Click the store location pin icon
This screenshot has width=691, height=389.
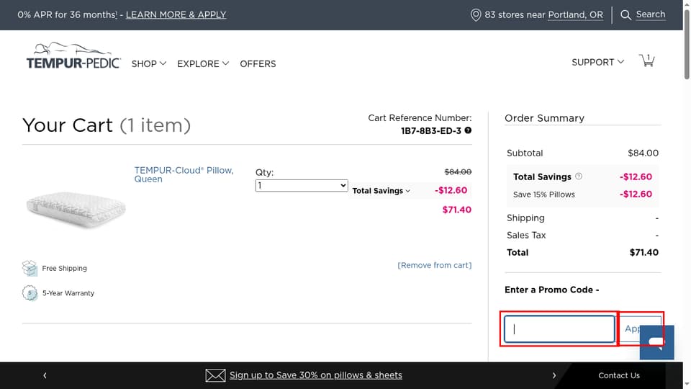[x=476, y=15]
